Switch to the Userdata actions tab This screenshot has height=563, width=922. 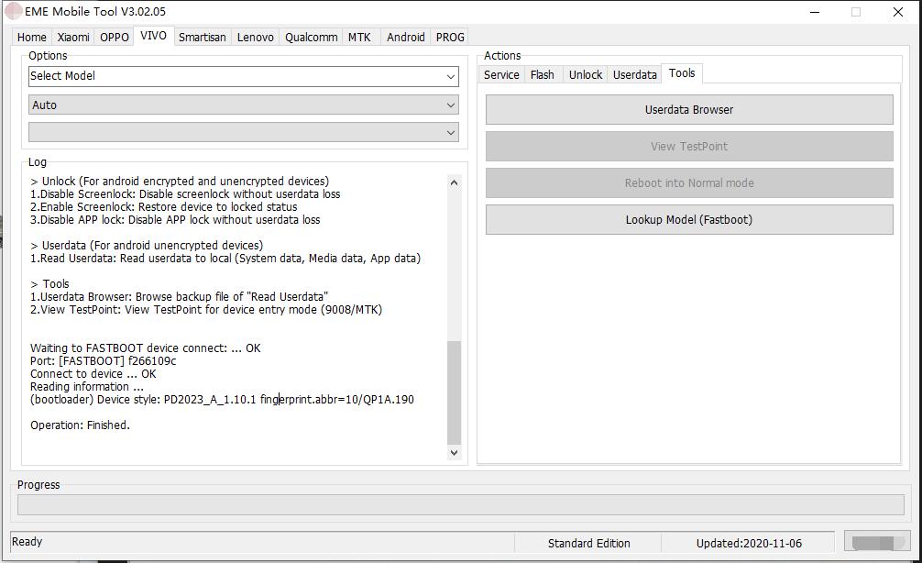pos(635,74)
